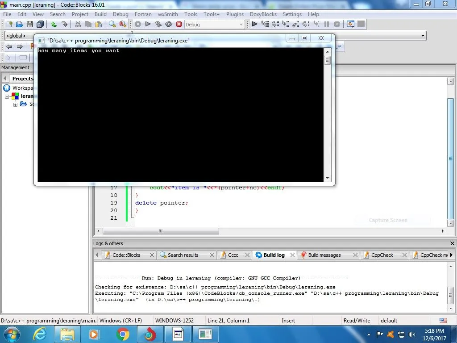Click the Run to cursor debug icon
Viewport: 457px width, 343px height.
(265, 24)
